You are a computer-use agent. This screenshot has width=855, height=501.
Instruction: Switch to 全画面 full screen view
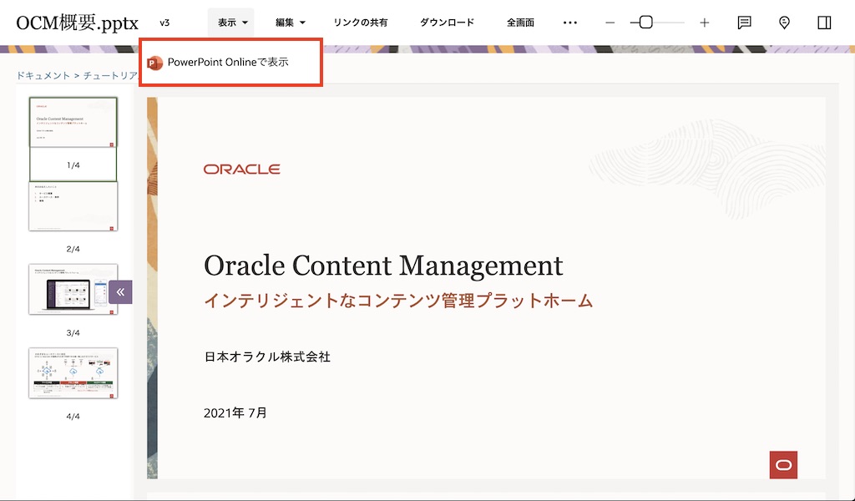[x=520, y=23]
